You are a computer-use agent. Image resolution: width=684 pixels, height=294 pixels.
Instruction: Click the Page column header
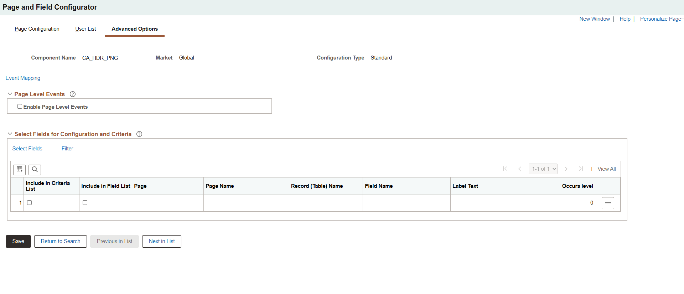pos(140,186)
